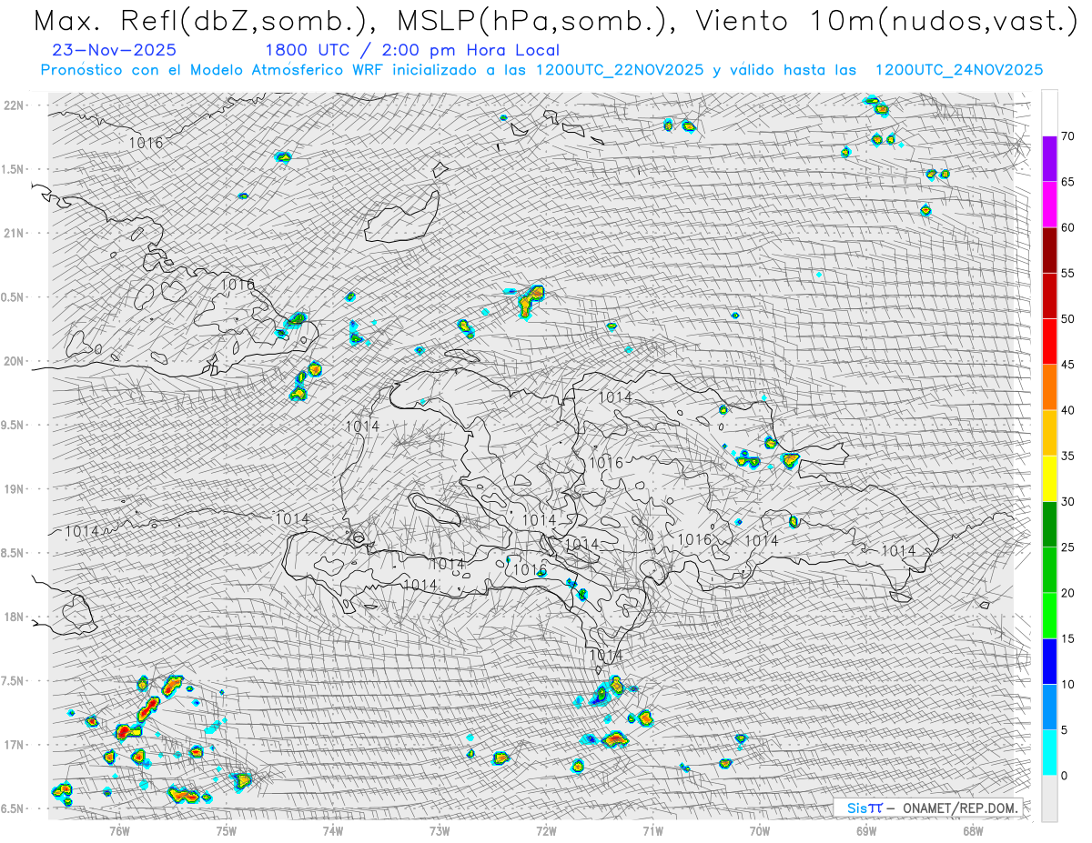Image resolution: width=1092 pixels, height=843 pixels.
Task: Select the yellow 30-35 dBZ color segment
Action: pyautogui.click(x=1049, y=478)
